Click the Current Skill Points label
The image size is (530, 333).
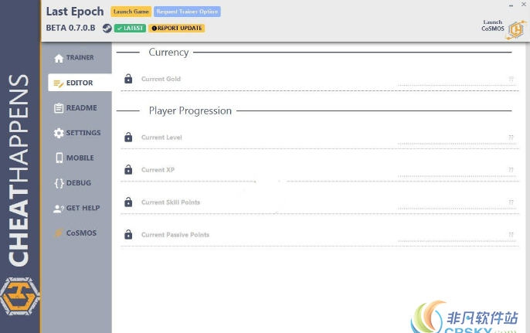pos(171,202)
